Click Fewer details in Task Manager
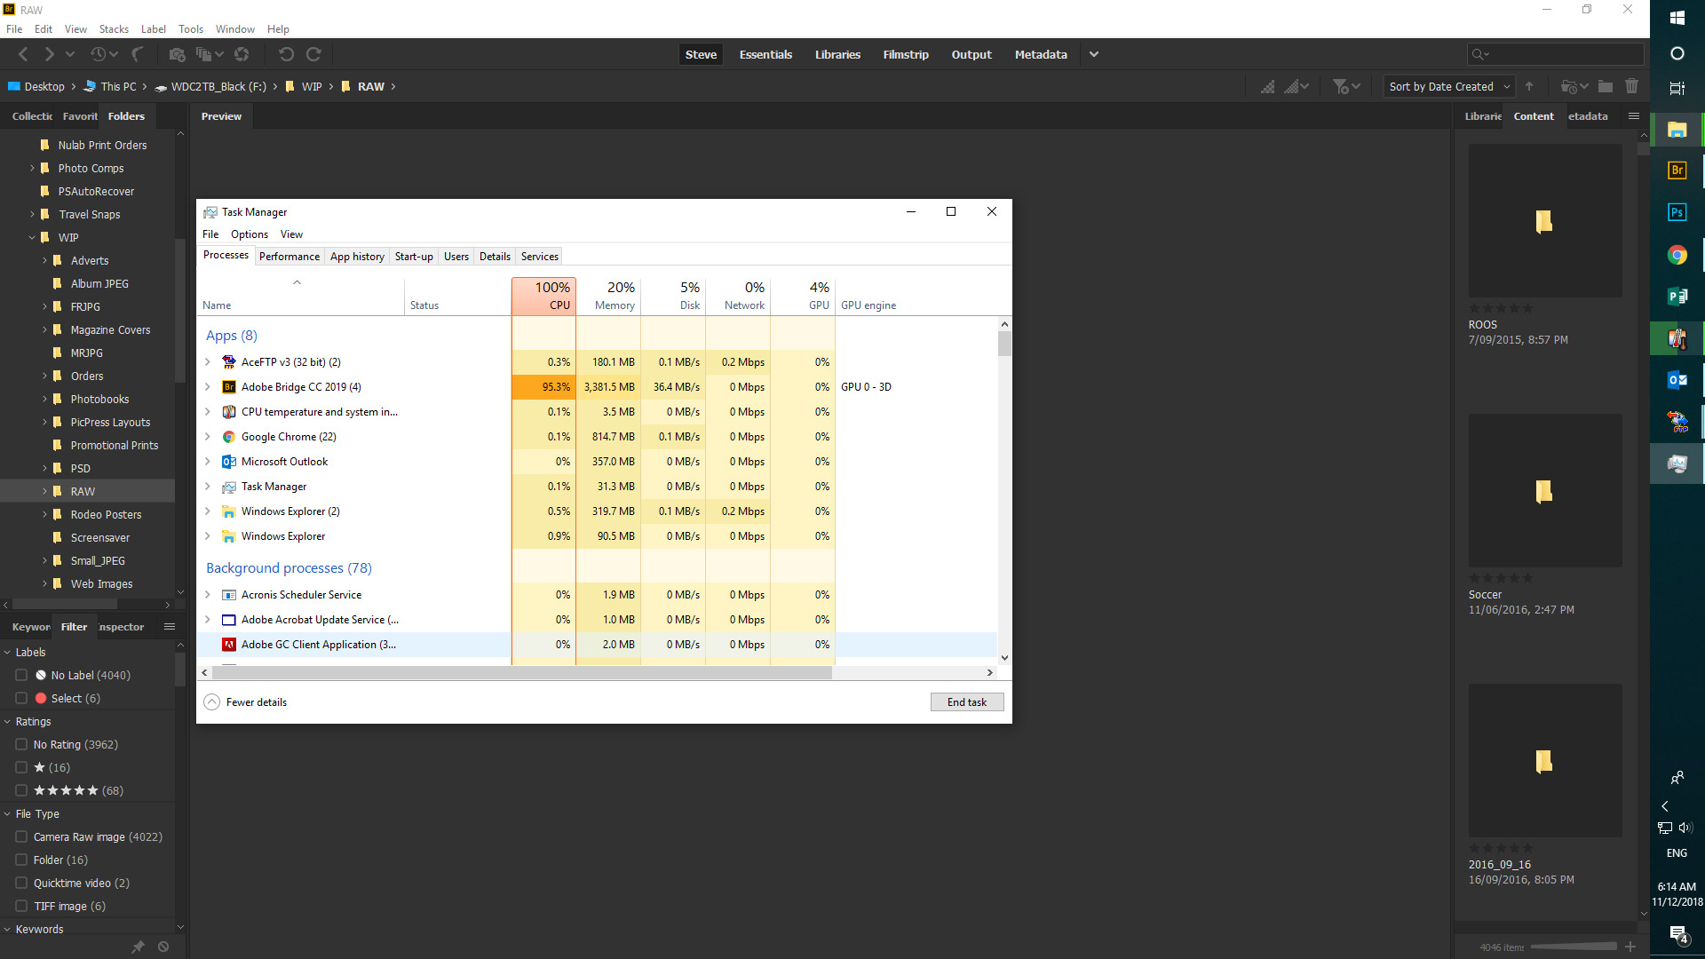This screenshot has width=1705, height=959. 246,702
